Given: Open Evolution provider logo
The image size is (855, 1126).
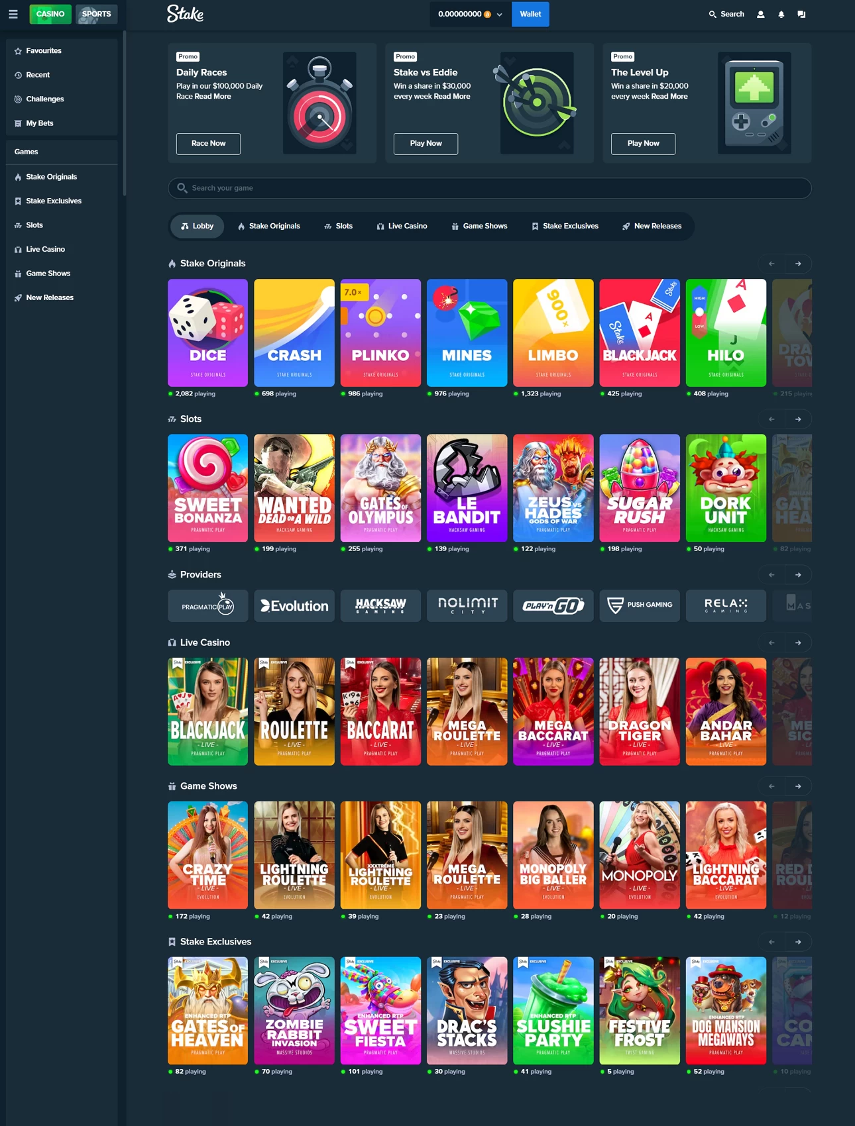Looking at the screenshot, I should 294,605.
